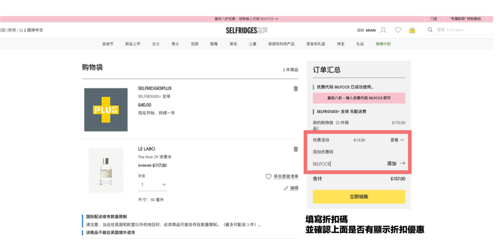Click the 2 件商品 item count
Screen dimensions: 499x248
(x=290, y=70)
